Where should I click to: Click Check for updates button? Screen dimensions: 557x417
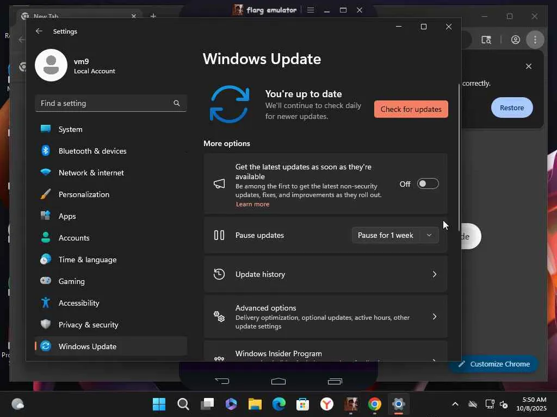tap(411, 109)
